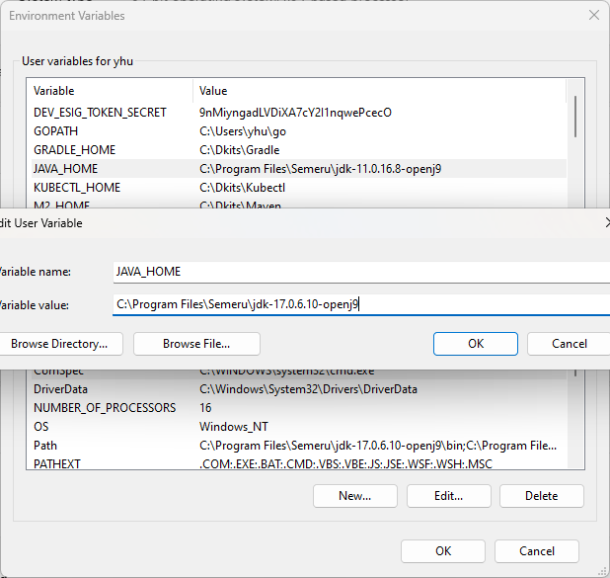Click the DriverData path value
The height and width of the screenshot is (578, 610).
pos(308,389)
